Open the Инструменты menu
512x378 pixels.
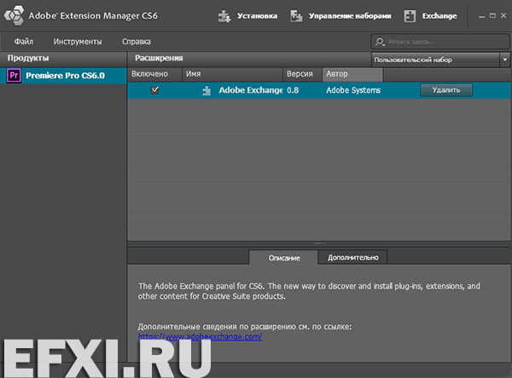[78, 42]
